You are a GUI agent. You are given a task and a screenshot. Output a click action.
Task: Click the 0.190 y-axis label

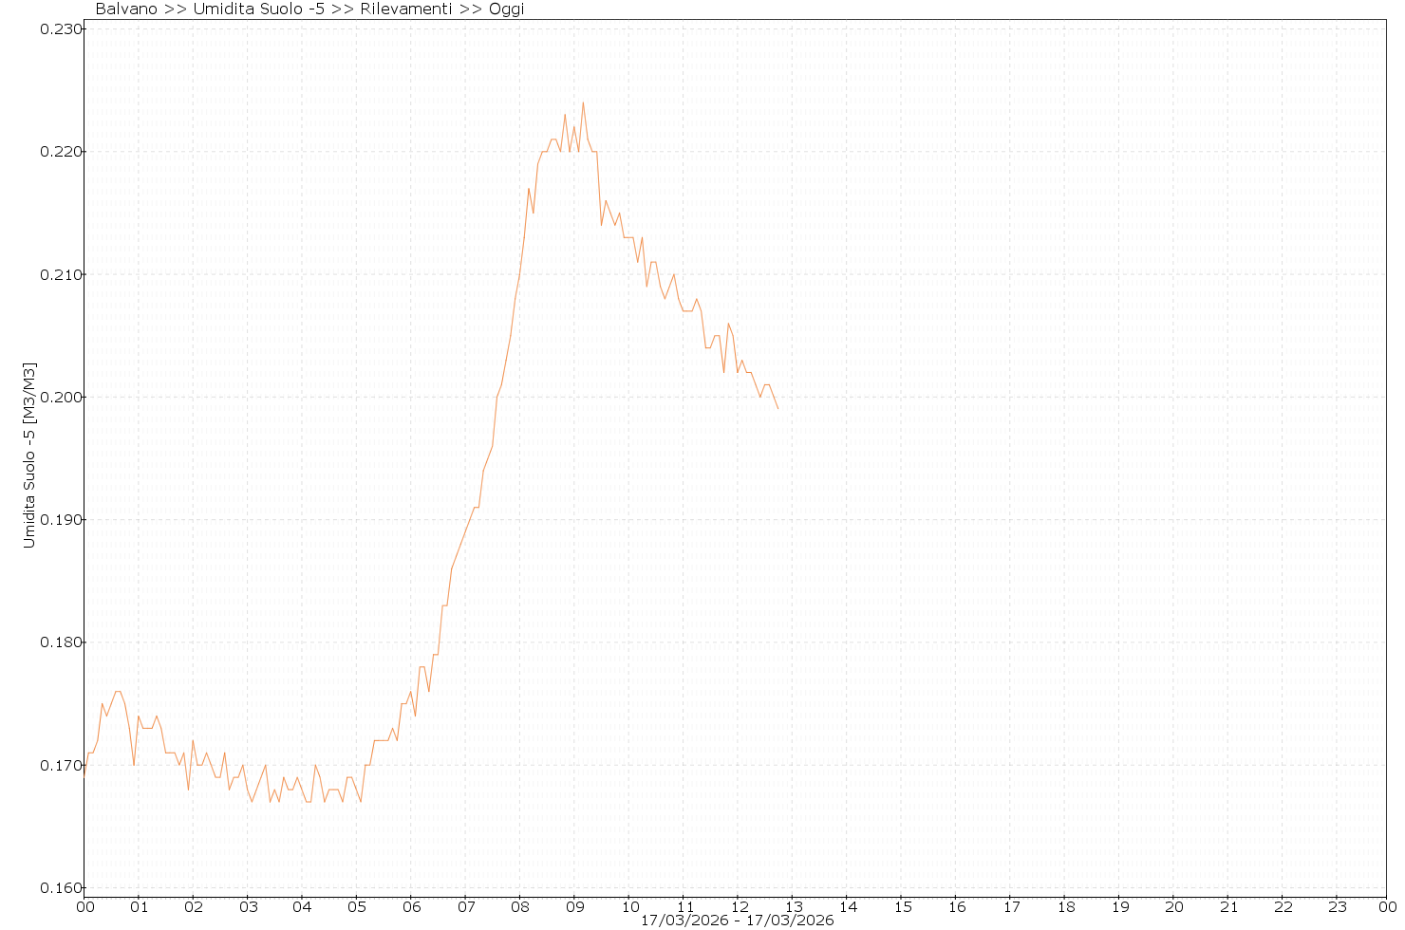pos(58,520)
